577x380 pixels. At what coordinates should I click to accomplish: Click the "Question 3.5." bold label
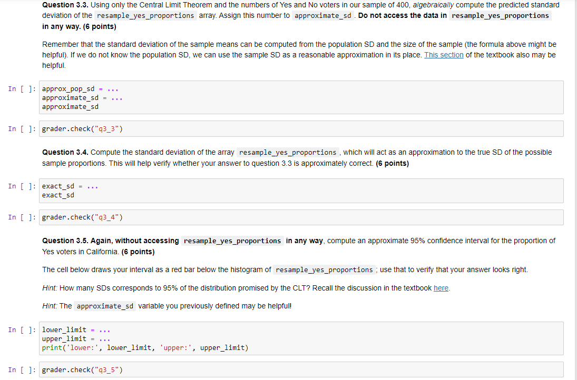click(65, 241)
